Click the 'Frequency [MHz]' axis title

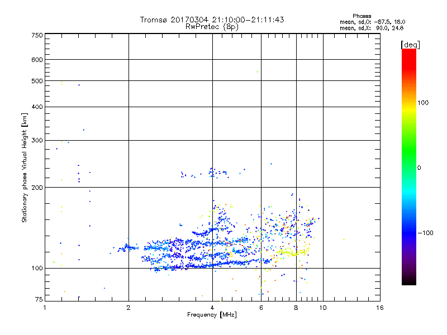pos(212,315)
